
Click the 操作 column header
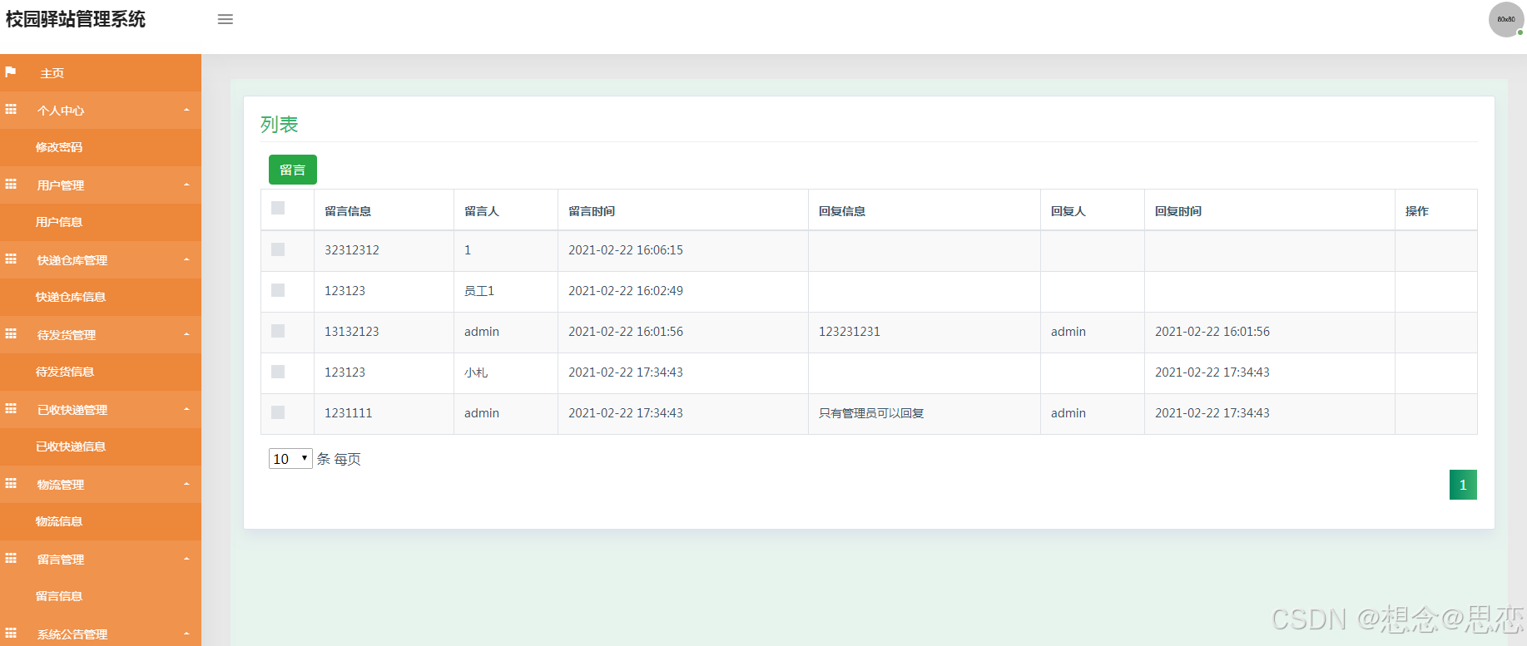point(1417,211)
